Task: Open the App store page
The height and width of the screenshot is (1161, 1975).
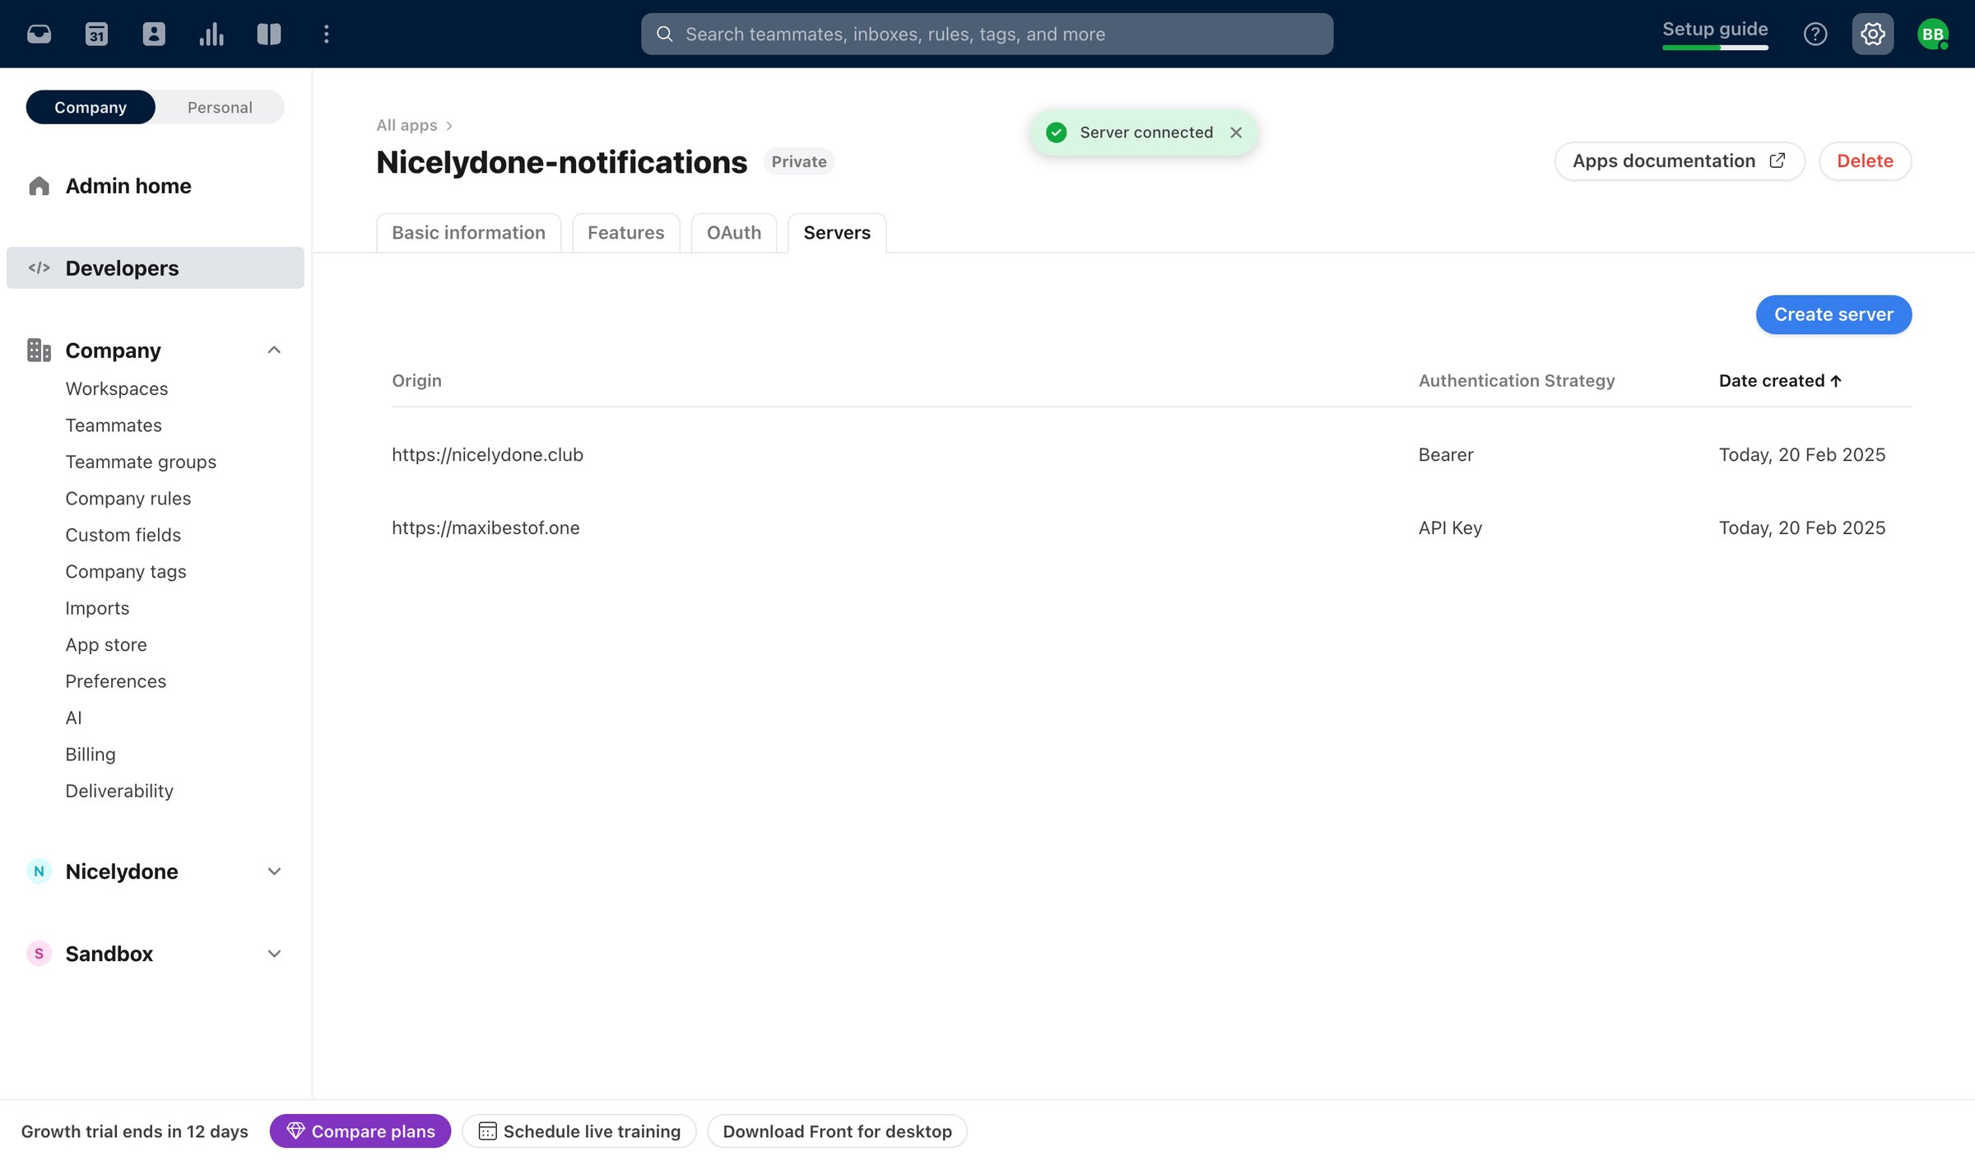Action: pyautogui.click(x=106, y=645)
